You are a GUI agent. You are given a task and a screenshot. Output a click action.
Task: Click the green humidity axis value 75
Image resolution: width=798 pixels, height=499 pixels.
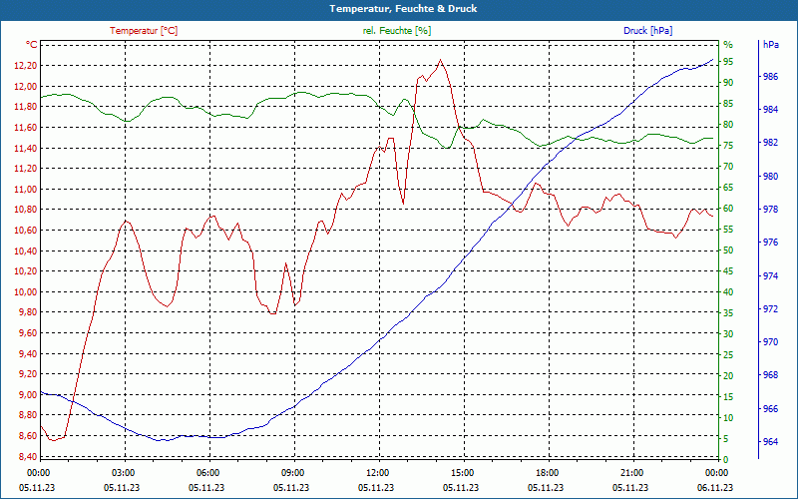[x=728, y=146]
